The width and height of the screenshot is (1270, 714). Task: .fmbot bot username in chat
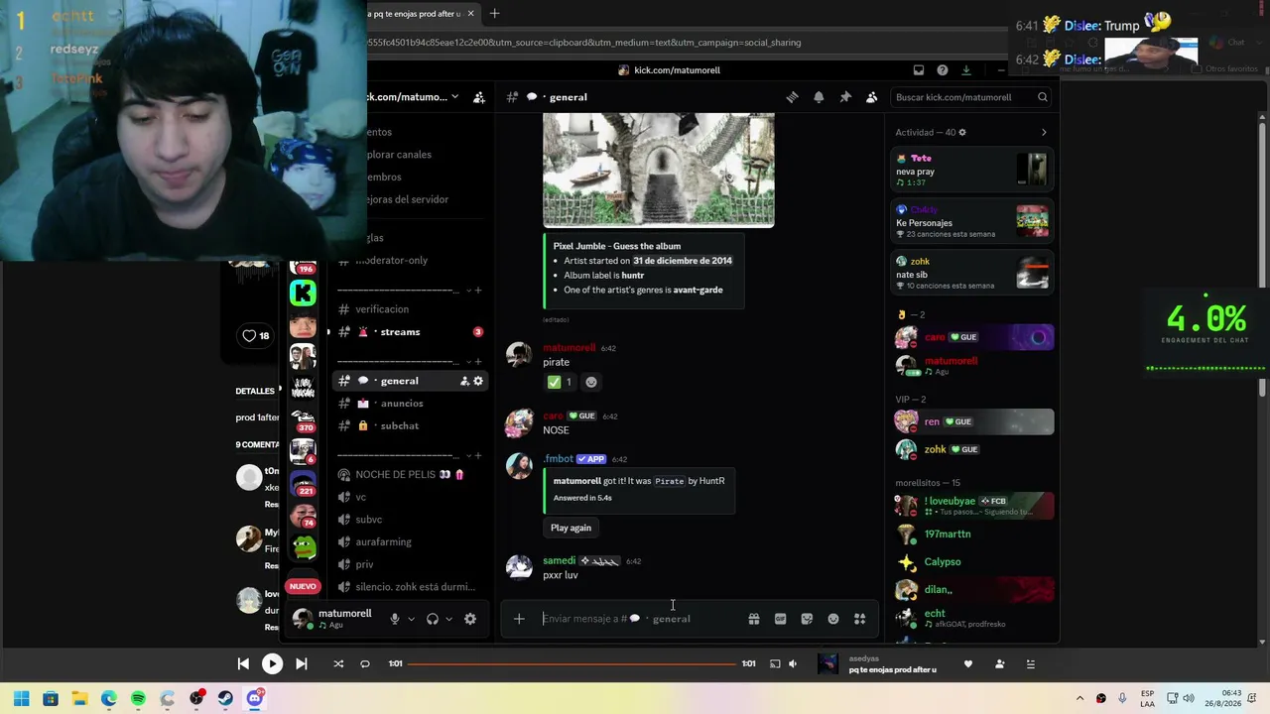[558, 459]
